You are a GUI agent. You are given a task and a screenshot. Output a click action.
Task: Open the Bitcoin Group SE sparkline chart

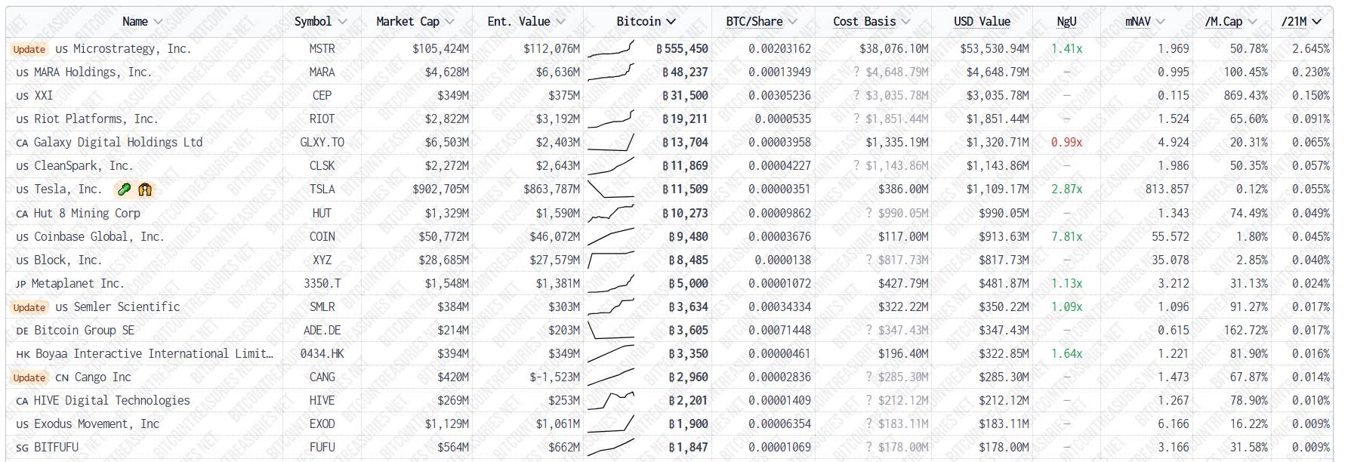point(611,331)
